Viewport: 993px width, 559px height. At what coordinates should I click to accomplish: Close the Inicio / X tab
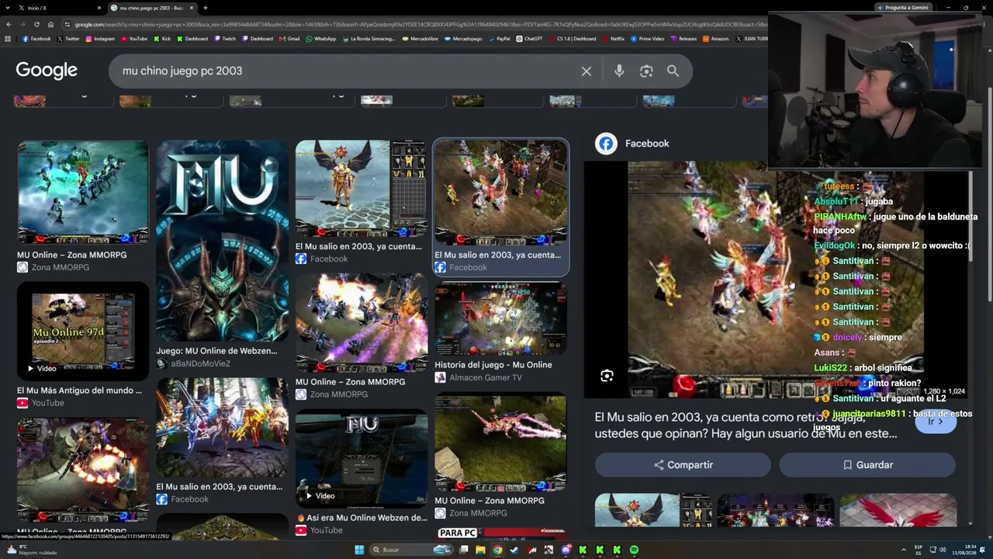click(x=99, y=8)
